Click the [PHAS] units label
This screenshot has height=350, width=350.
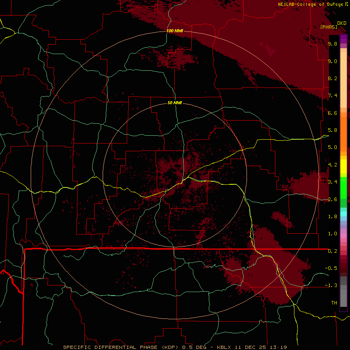(x=329, y=27)
